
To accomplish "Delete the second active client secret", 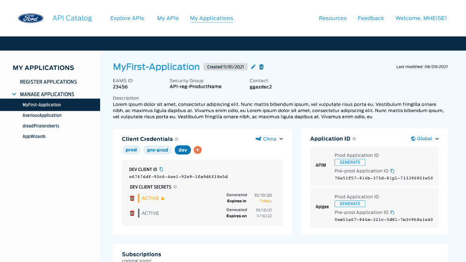I will click(x=132, y=213).
